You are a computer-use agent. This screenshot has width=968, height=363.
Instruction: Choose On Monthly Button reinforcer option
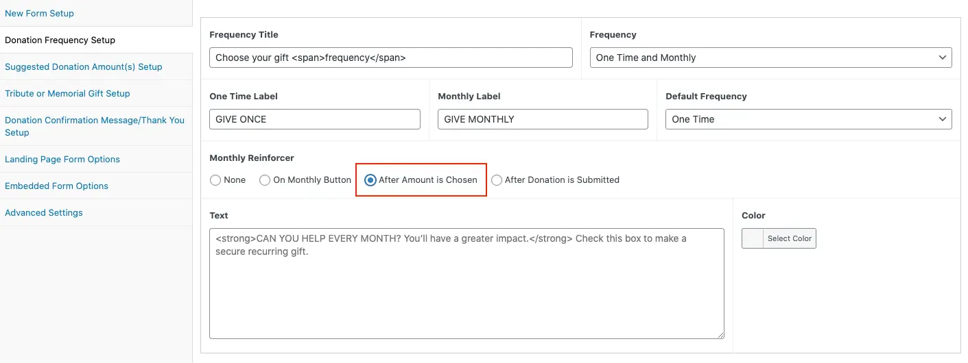(x=265, y=180)
